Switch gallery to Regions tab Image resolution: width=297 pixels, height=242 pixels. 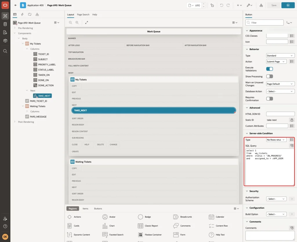pos(73,208)
